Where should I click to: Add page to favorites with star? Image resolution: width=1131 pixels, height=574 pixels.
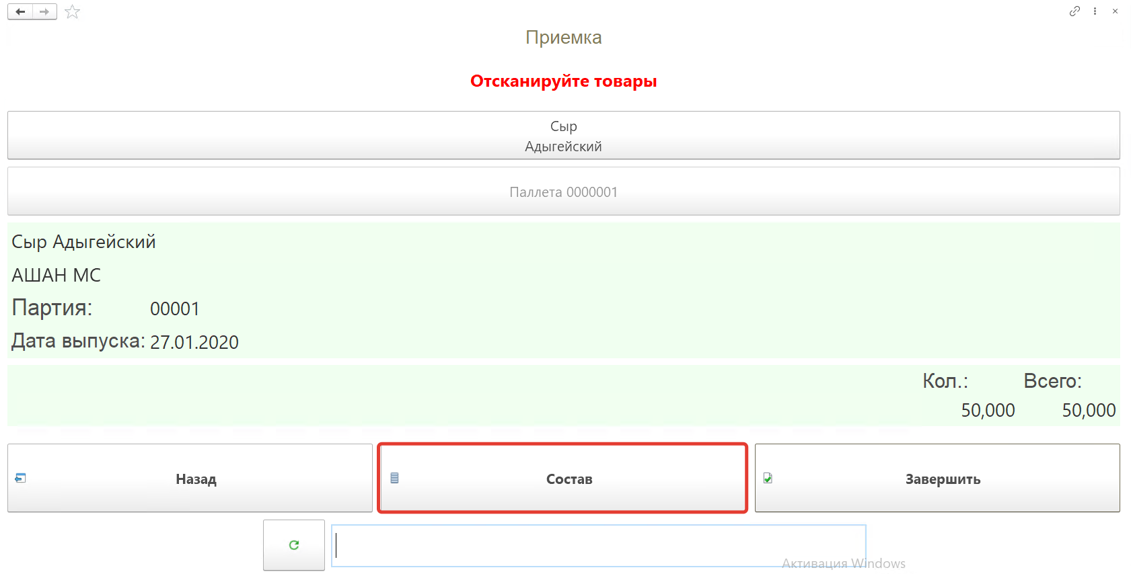click(73, 12)
